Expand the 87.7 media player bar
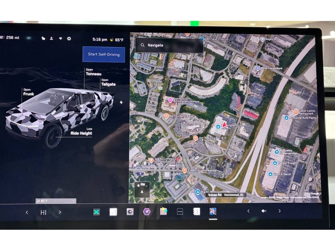The width and height of the screenshot is (335, 251). click(56, 201)
